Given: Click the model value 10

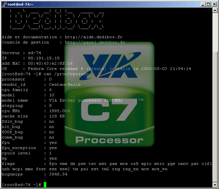Looking at the screenshot, I should pyautogui.click(x=52, y=95).
